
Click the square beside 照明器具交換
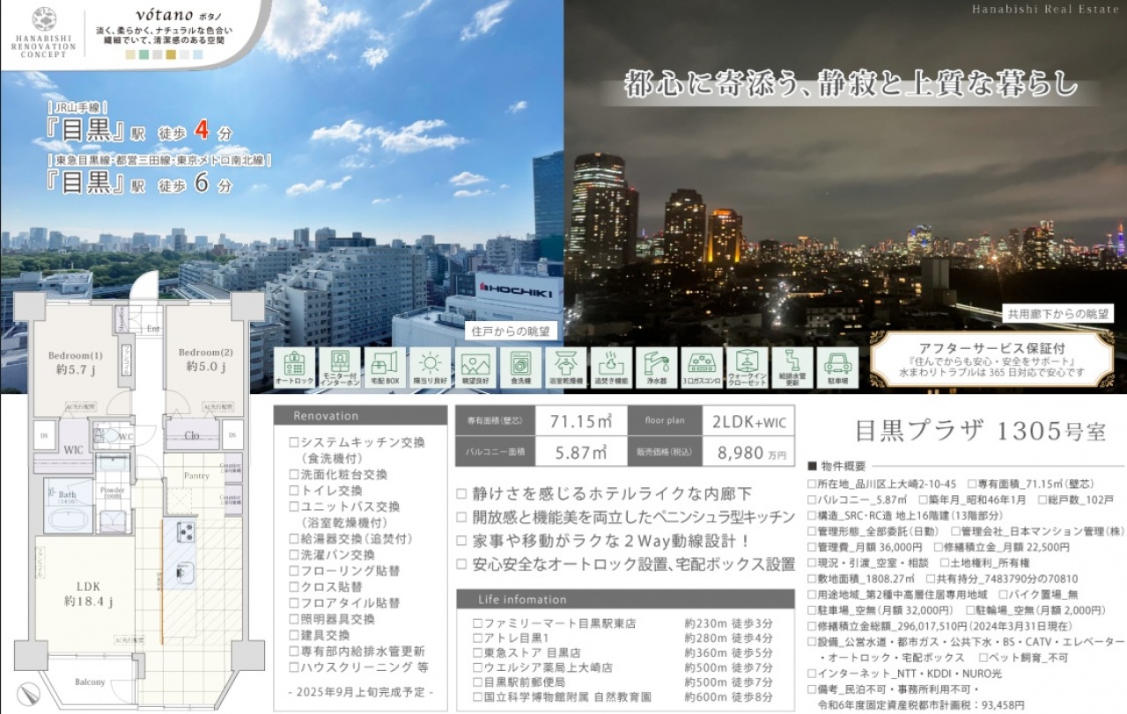tap(294, 619)
